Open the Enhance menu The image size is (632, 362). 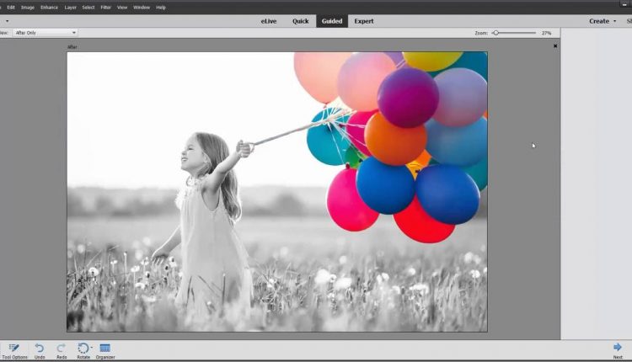[49, 7]
